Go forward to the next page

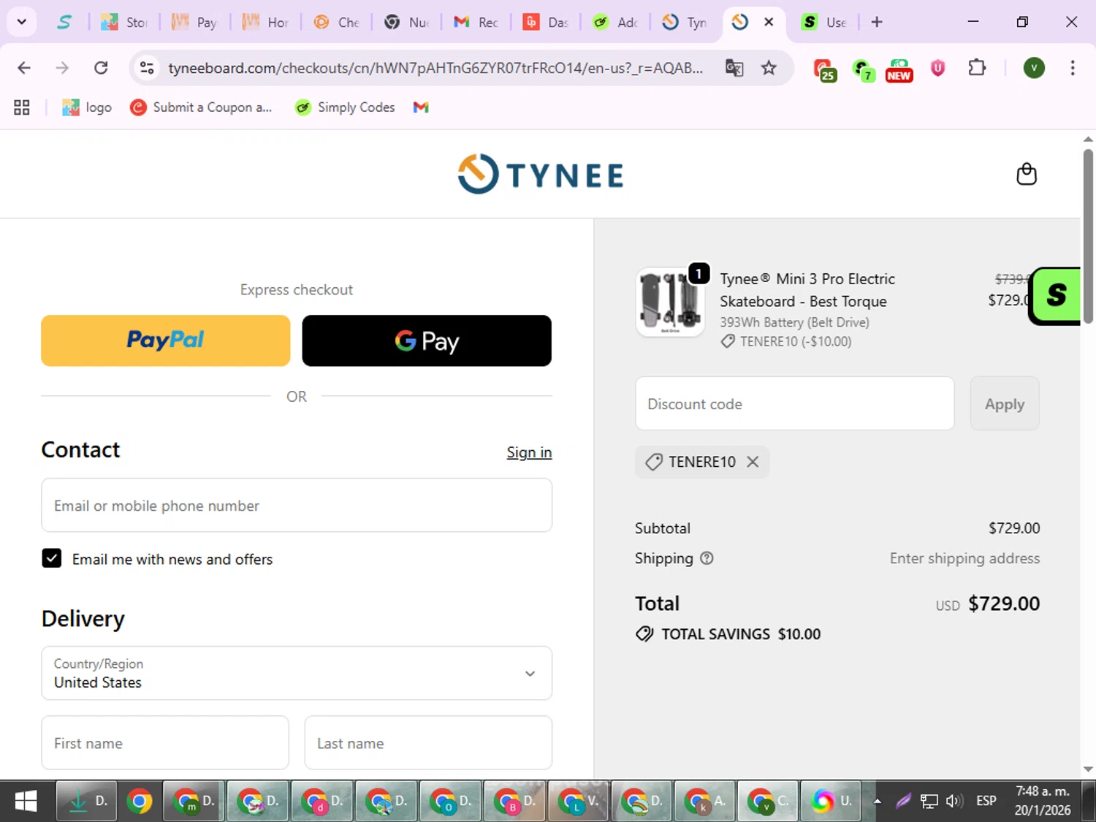tap(62, 68)
